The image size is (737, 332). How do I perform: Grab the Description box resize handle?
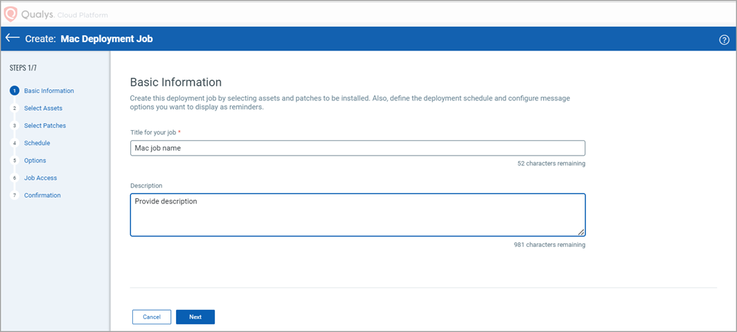pos(581,232)
